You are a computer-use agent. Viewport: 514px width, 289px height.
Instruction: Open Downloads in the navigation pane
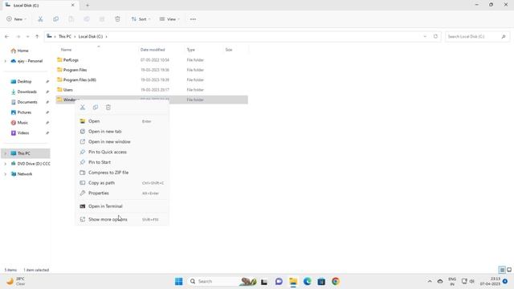coord(27,92)
